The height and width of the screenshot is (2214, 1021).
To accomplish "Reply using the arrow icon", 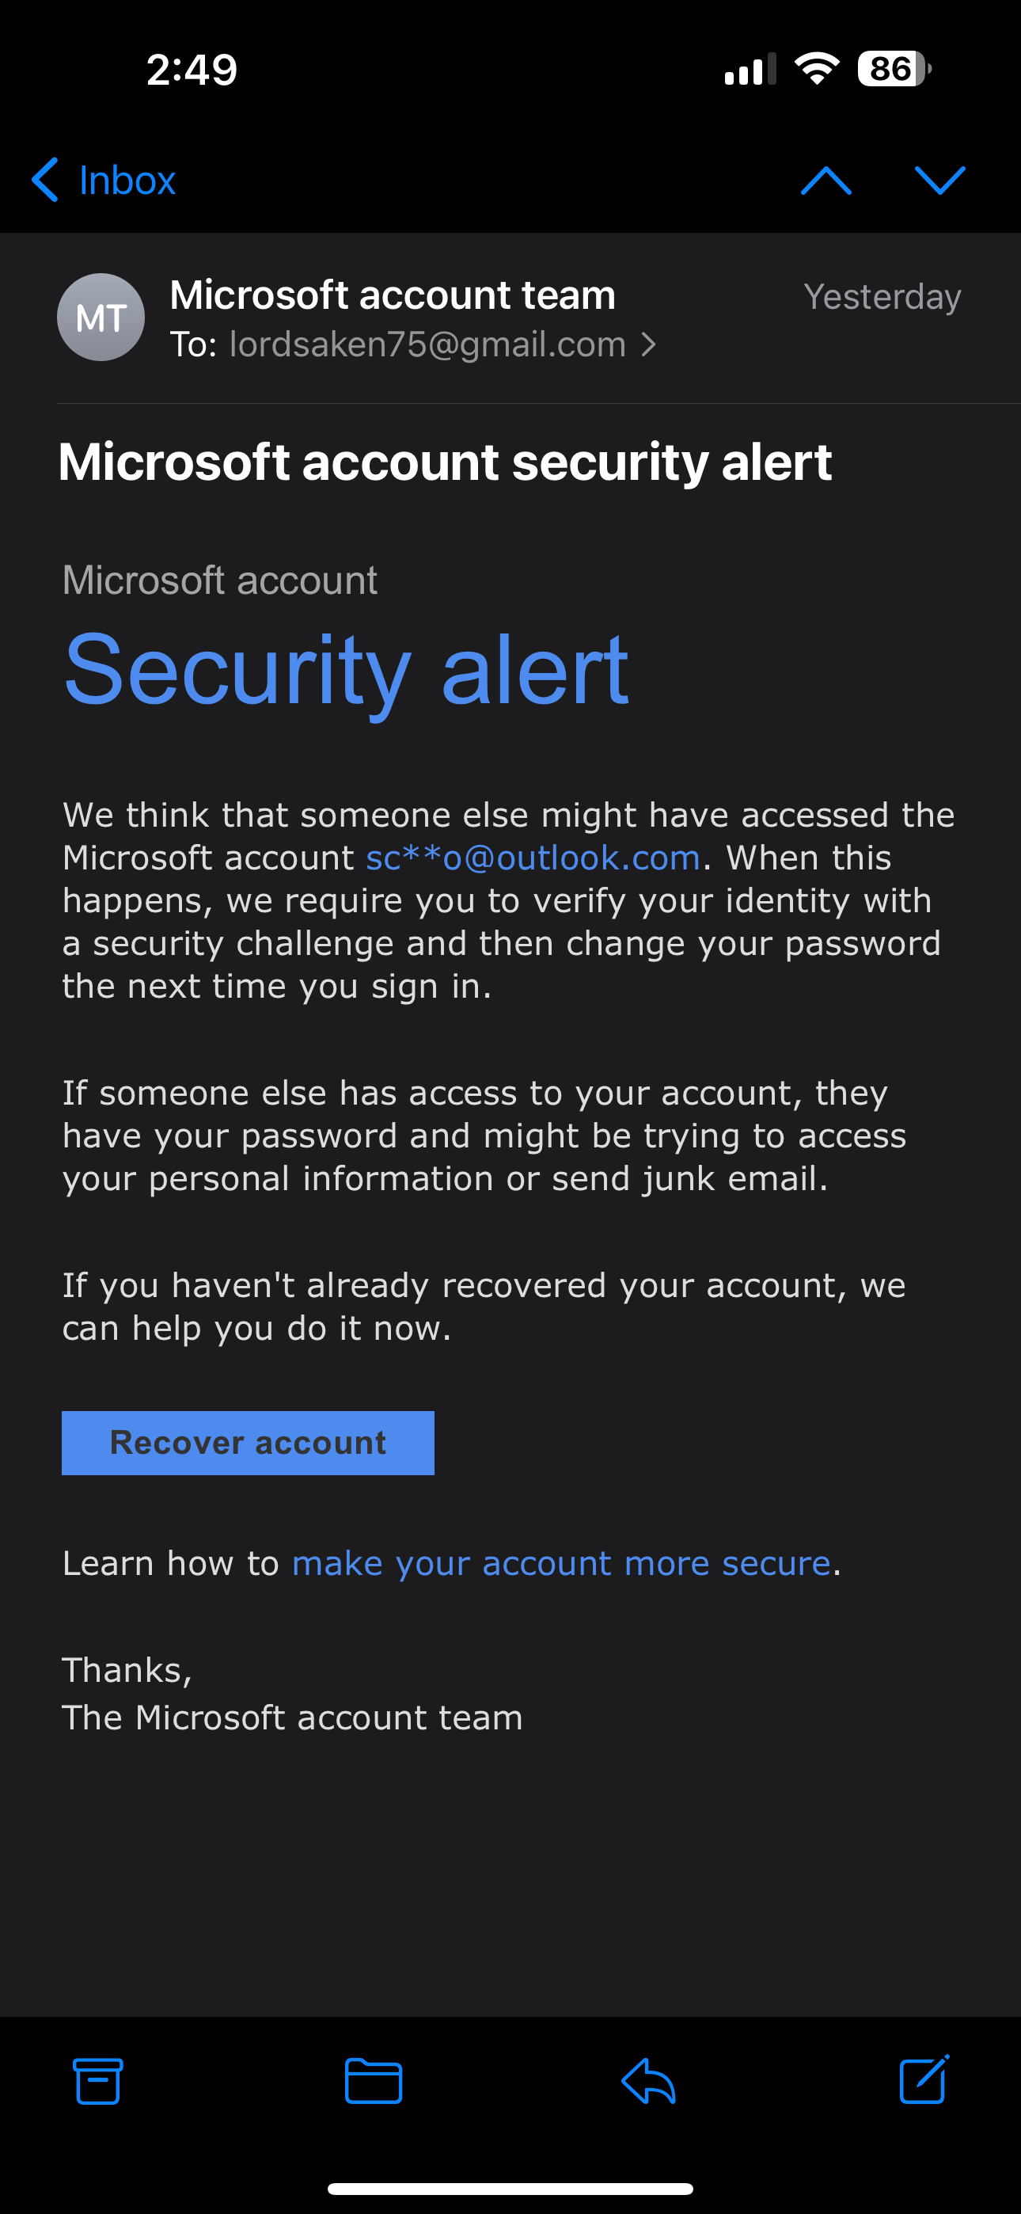I will pyautogui.click(x=648, y=2081).
